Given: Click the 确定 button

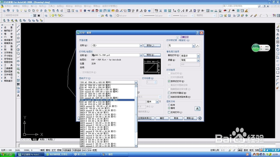Looking at the screenshot, I should pyautogui.click(x=162, y=118).
